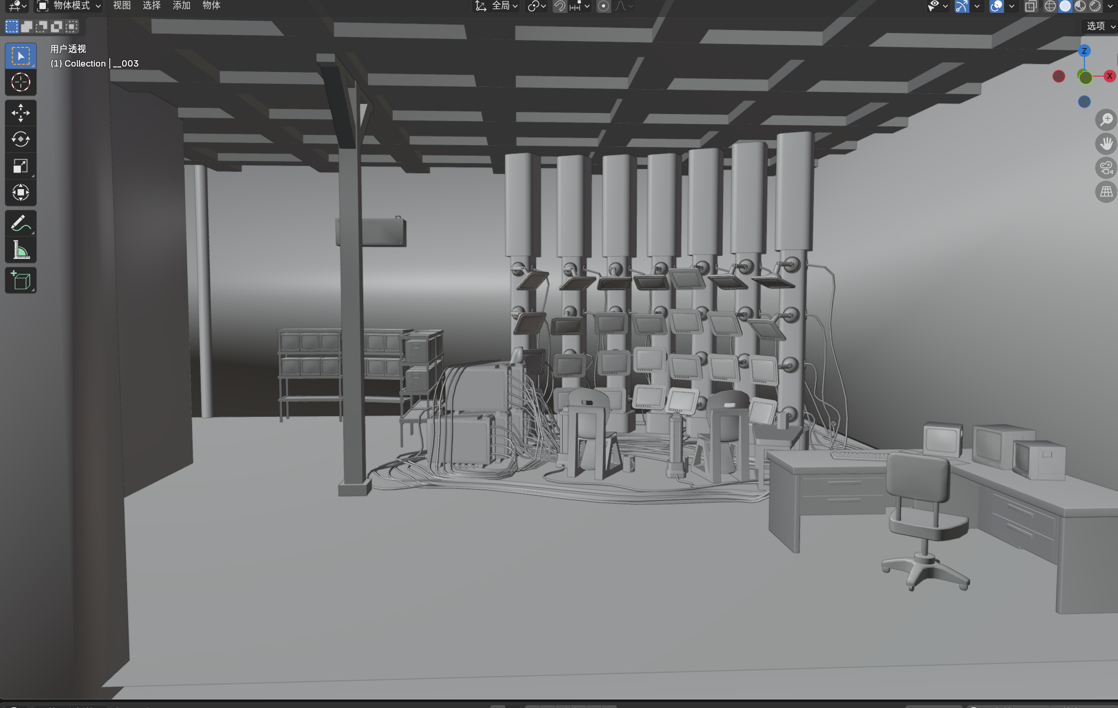Enable proportional editing toggle
Image resolution: width=1118 pixels, height=708 pixels.
coord(604,6)
